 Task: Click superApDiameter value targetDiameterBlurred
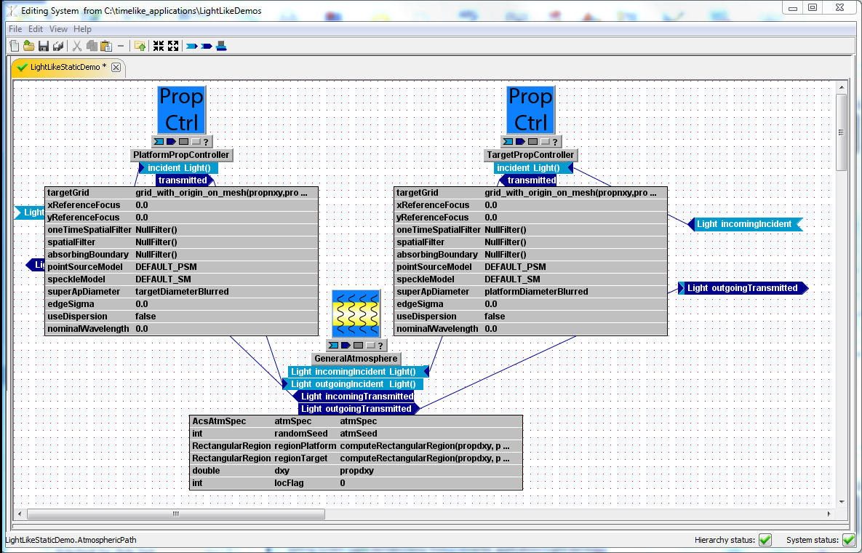182,292
